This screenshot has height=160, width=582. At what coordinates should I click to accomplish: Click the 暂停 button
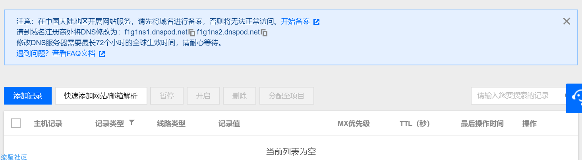coord(167,96)
